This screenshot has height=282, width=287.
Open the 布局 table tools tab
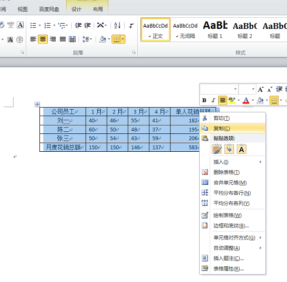click(x=98, y=9)
